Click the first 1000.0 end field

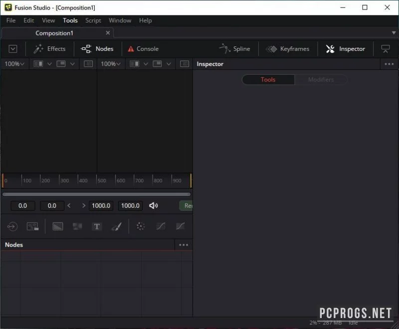point(101,206)
